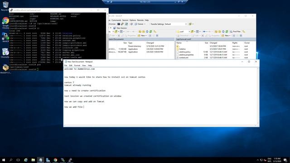Open Notepad File menu
290x163 pixels.
point(66,65)
